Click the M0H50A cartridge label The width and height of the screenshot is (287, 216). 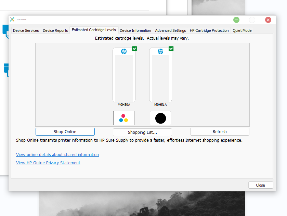tap(124, 105)
